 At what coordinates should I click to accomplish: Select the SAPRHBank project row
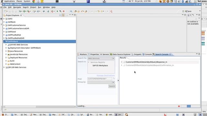(39, 42)
